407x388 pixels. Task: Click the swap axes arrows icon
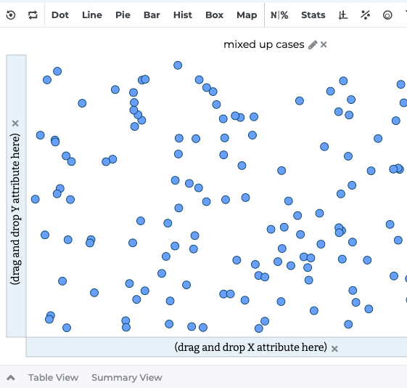click(33, 15)
